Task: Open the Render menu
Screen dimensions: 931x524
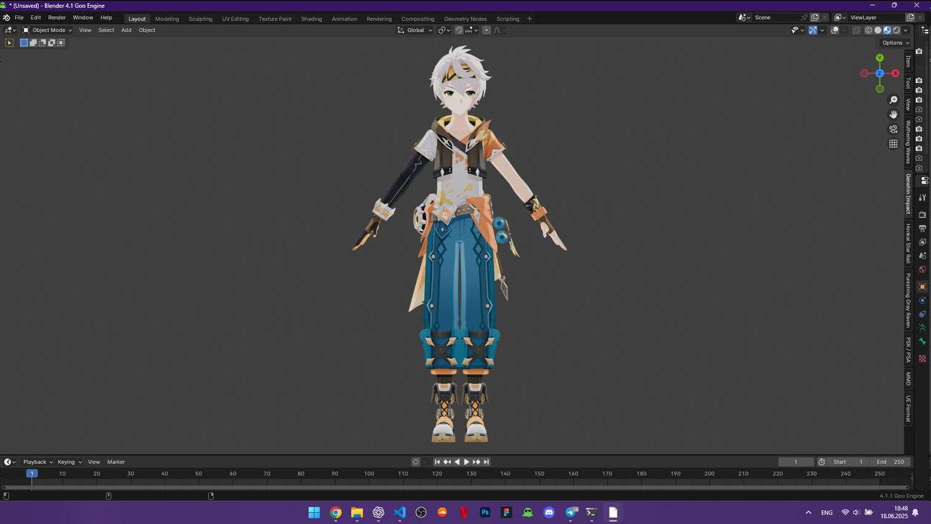Action: click(x=57, y=17)
